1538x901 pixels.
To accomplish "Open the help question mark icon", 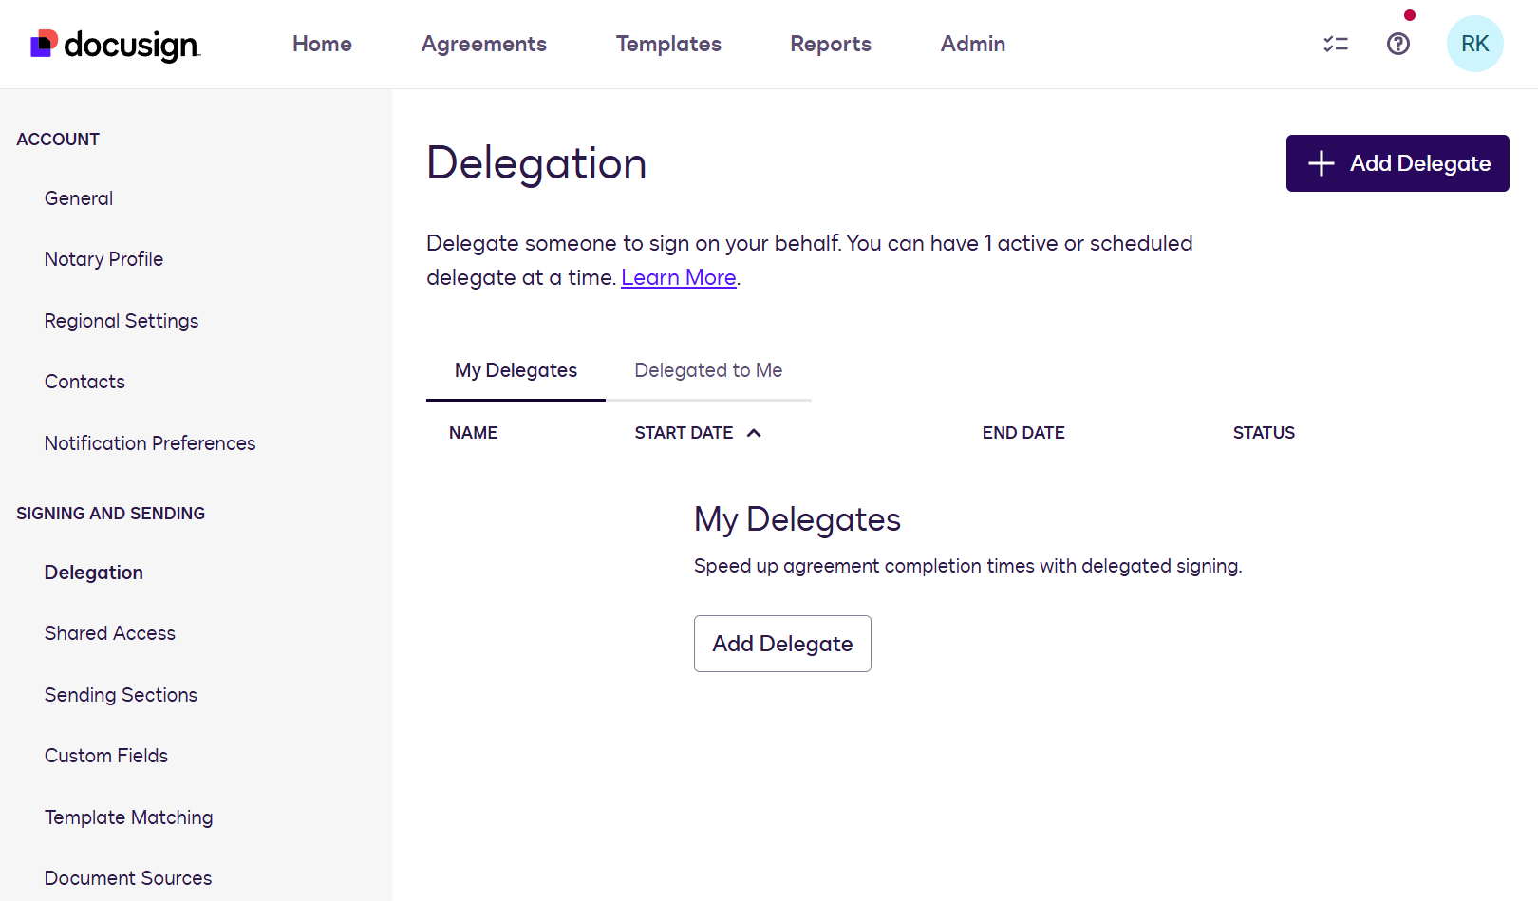I will (1398, 44).
